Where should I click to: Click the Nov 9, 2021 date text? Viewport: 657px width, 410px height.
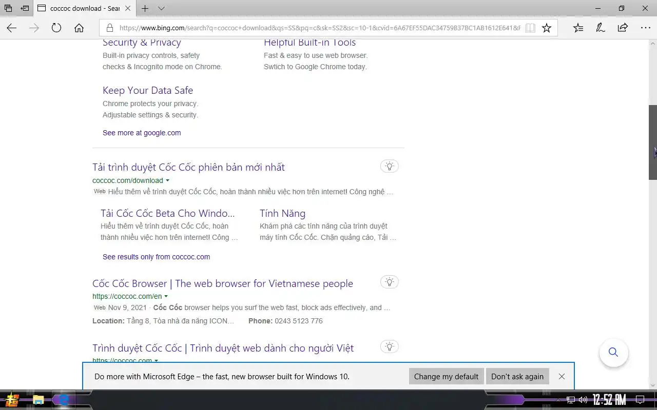127,307
